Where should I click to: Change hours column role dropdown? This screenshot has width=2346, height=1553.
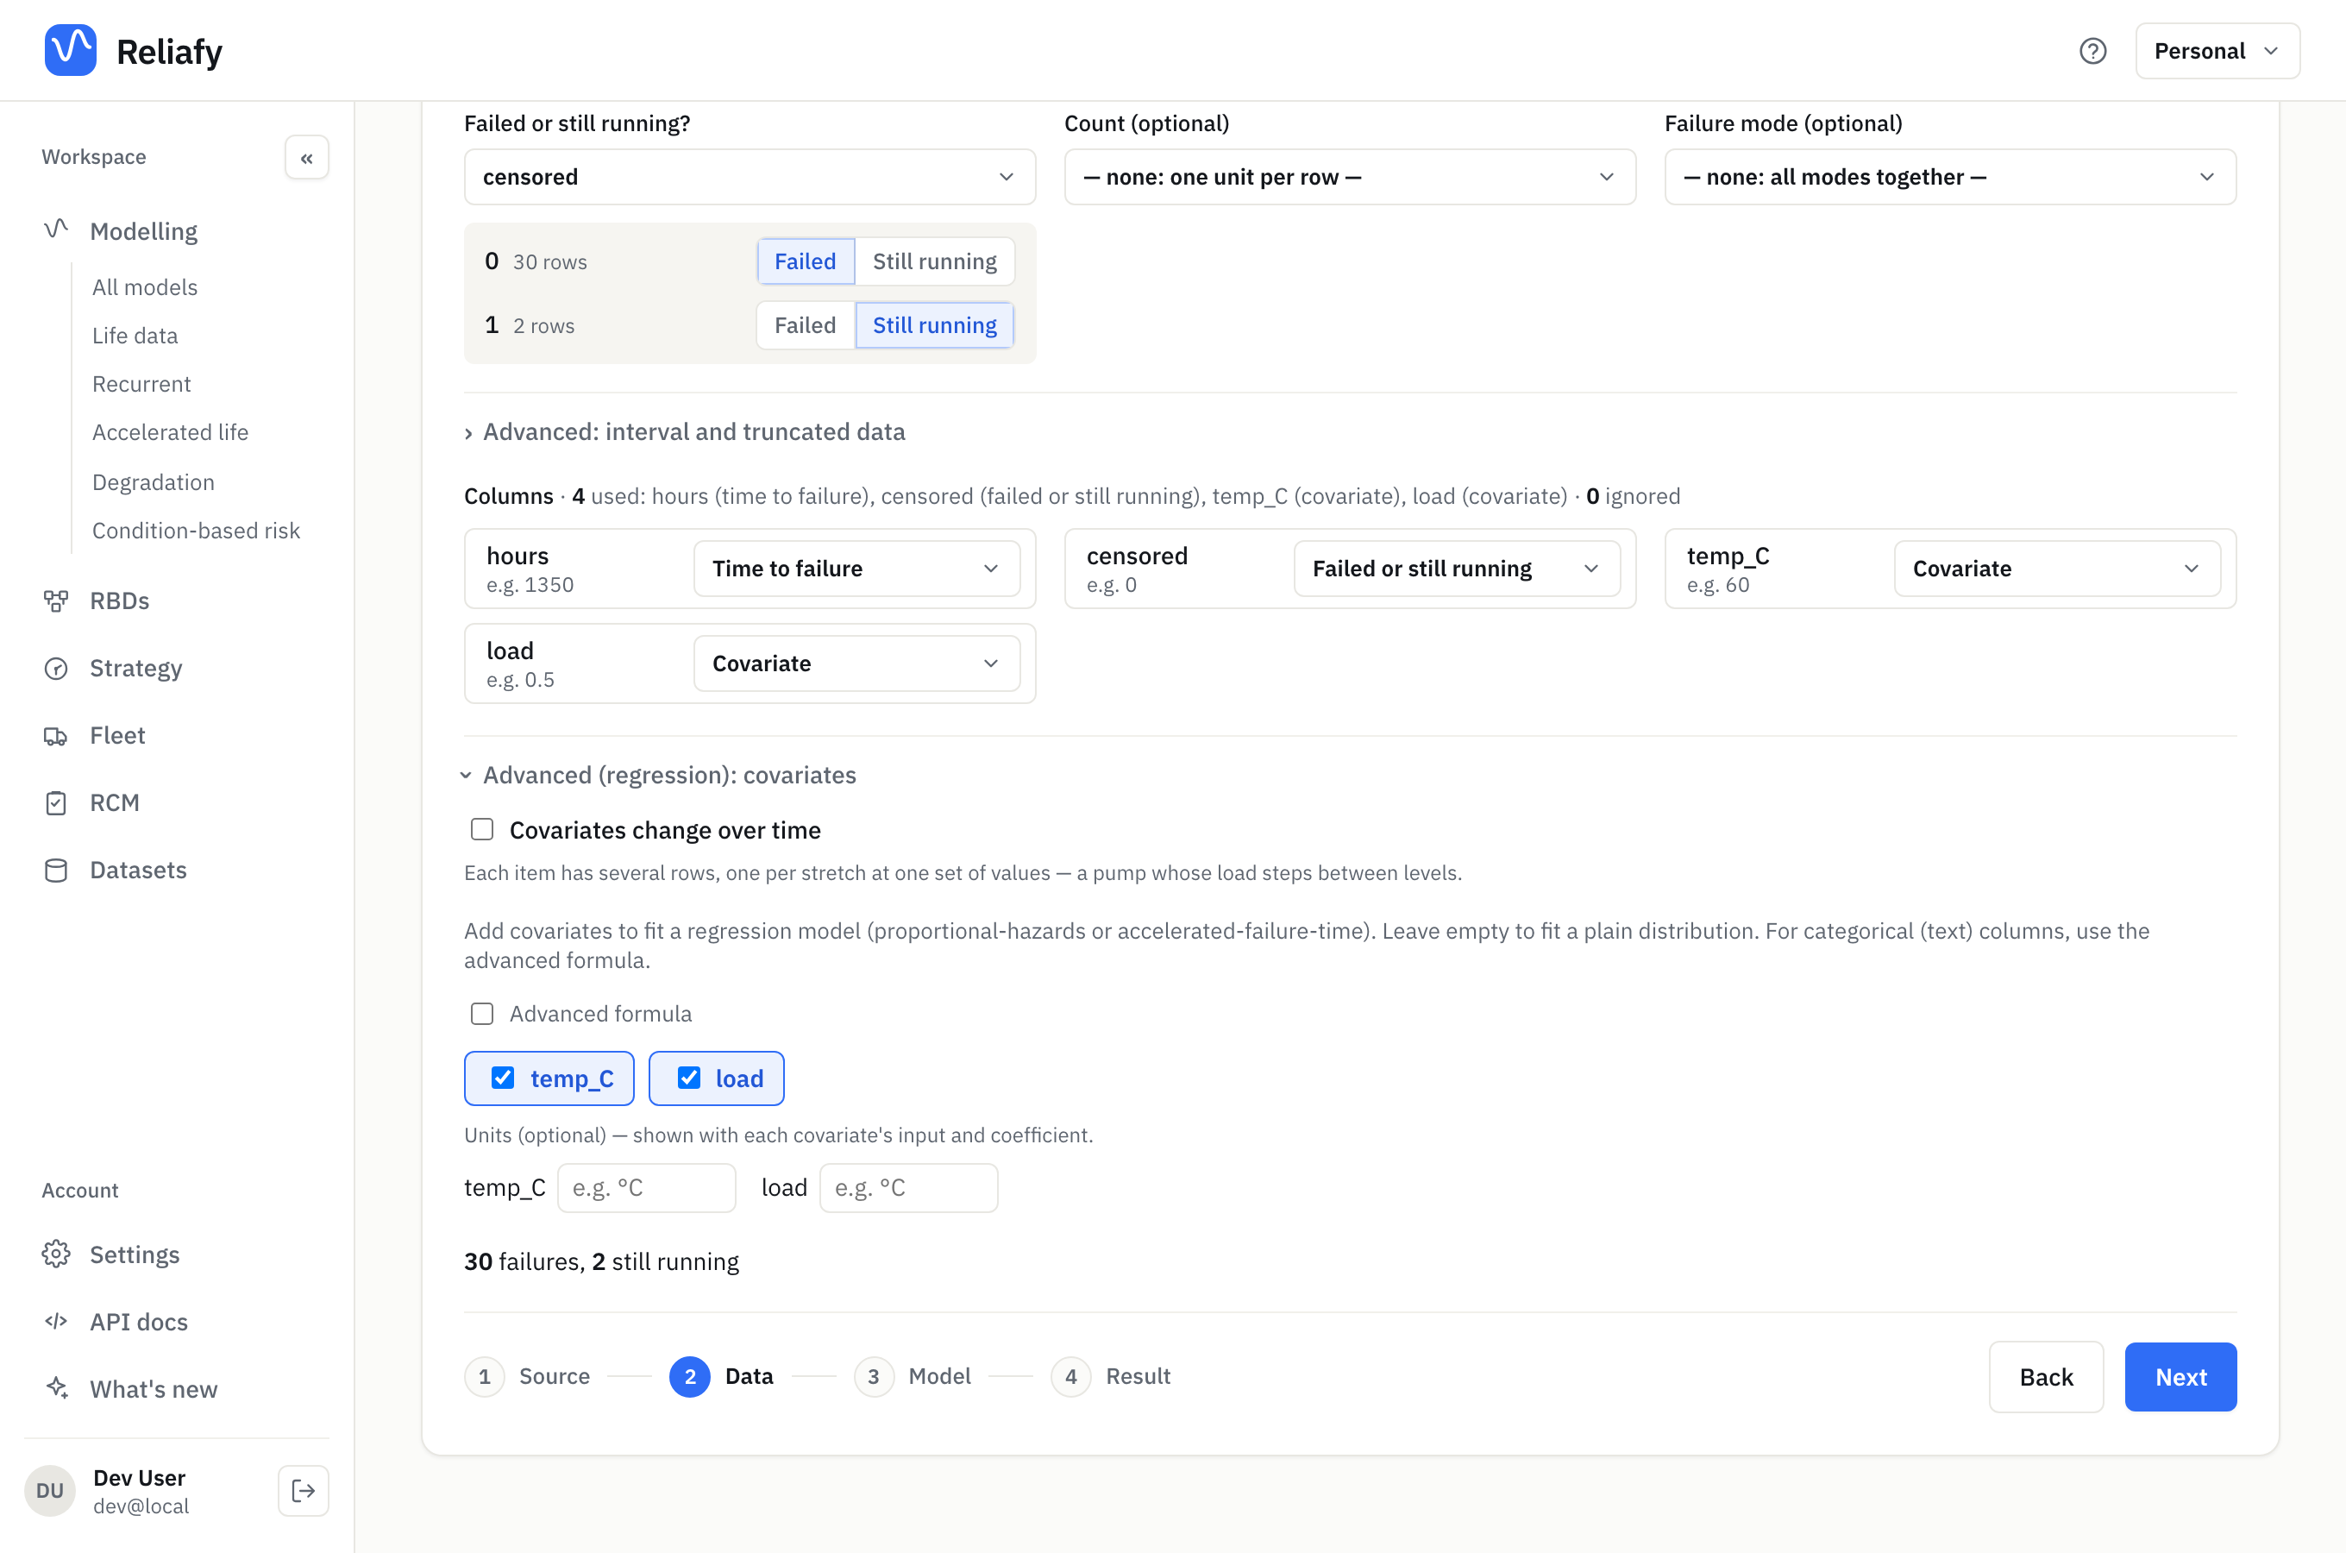coord(856,569)
